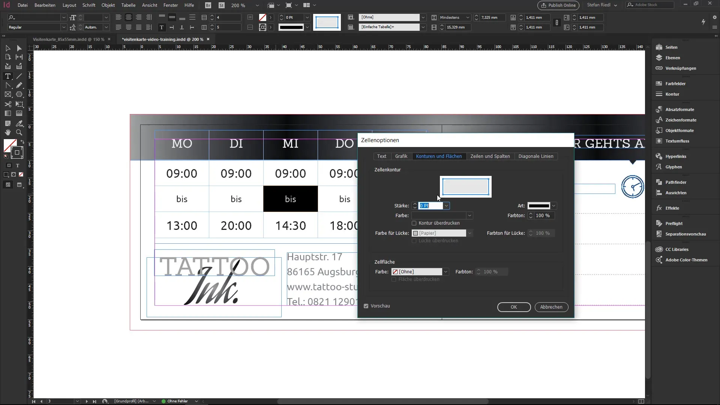Open the Zellfläche Farbe [Ohne] dropdown
This screenshot has width=720, height=405.
[x=445, y=272]
